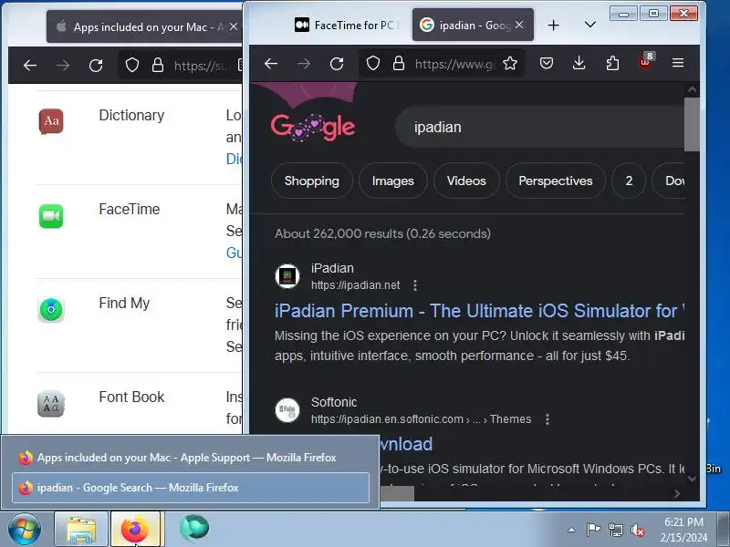Reload the ipadian Google search page

tap(337, 63)
